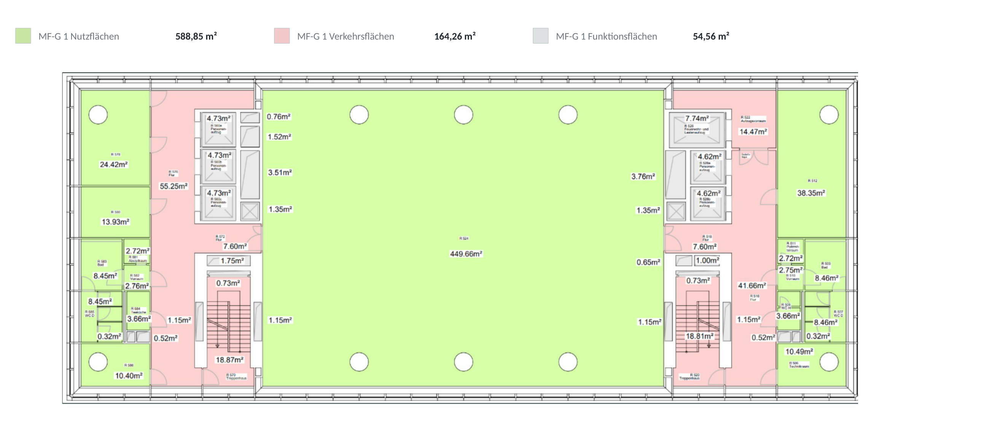Select the 'MF-G 1 Verkehrsflächen' legend label
The width and height of the screenshot is (981, 436).
coord(346,37)
